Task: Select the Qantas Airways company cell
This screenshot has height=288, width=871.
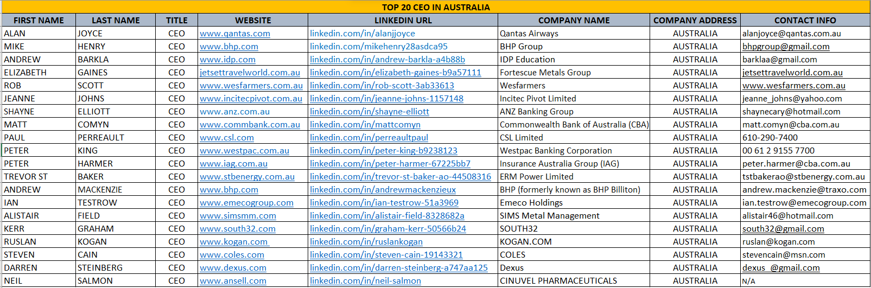Action: pos(574,34)
